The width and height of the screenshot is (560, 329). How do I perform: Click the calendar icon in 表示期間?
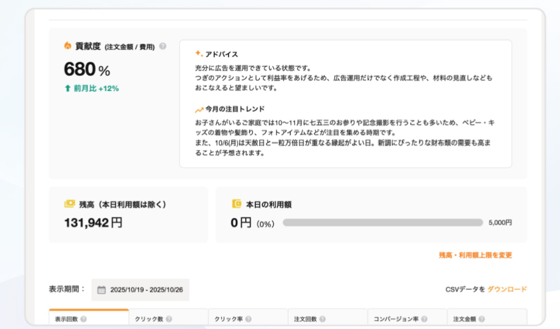(x=101, y=290)
